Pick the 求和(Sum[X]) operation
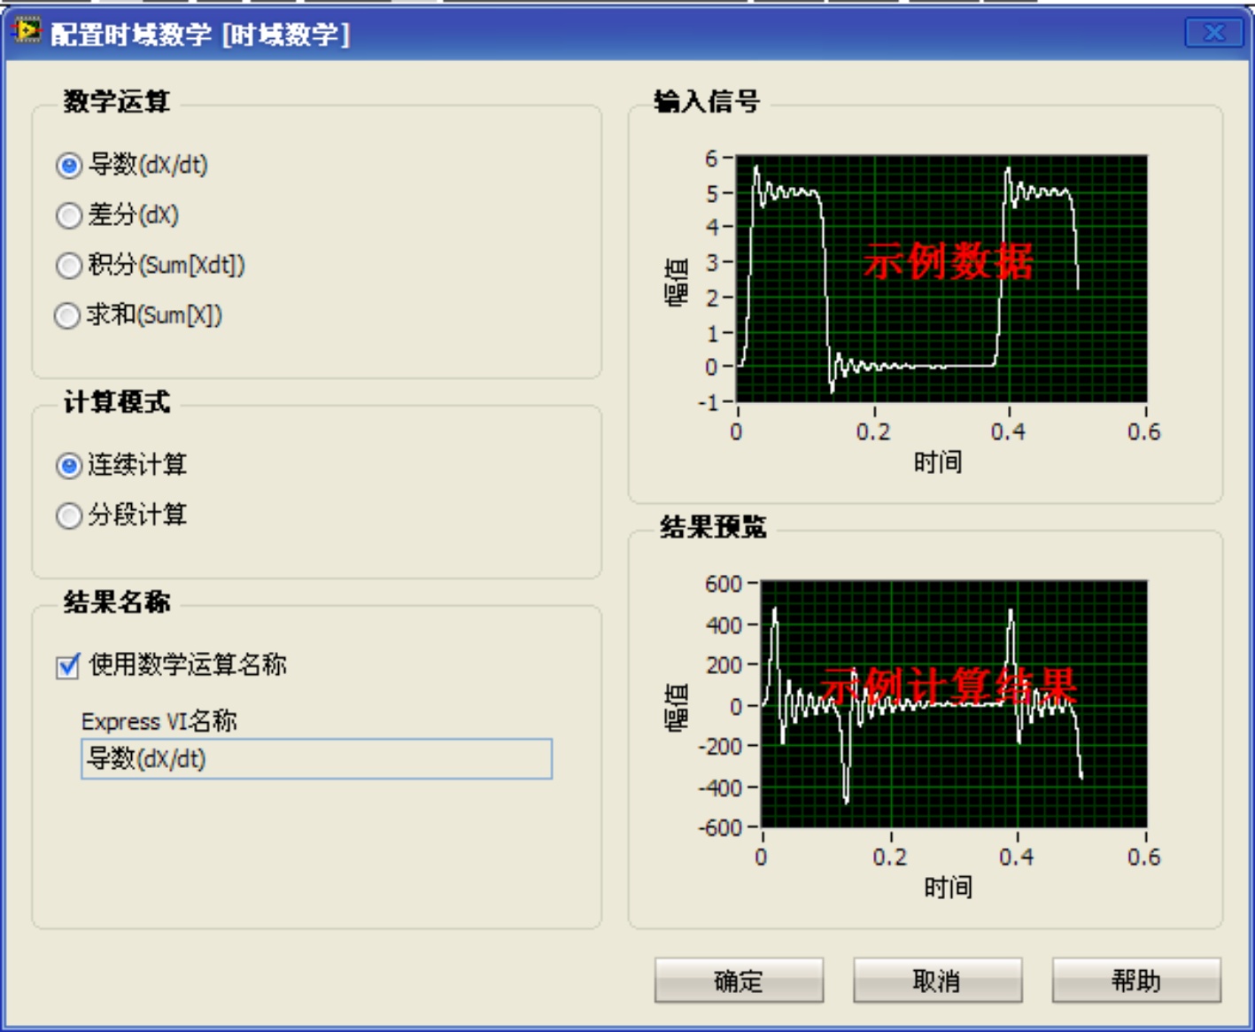 coord(69,315)
